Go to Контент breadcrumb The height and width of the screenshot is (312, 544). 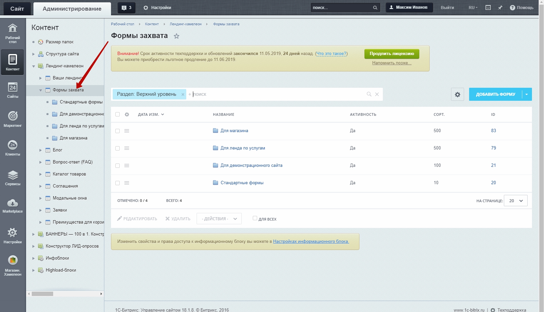[152, 24]
